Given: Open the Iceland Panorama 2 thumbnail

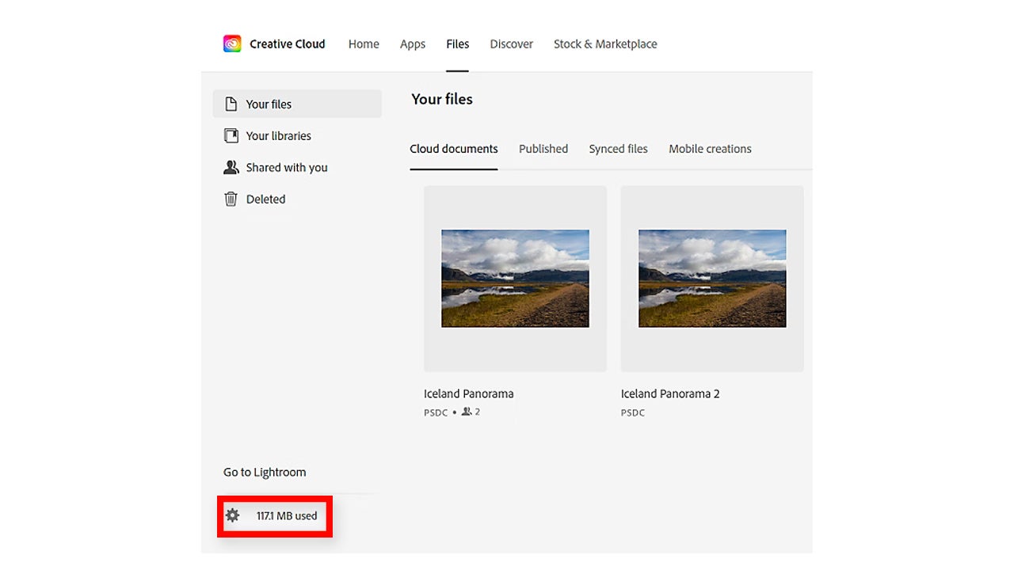Looking at the screenshot, I should click(712, 279).
